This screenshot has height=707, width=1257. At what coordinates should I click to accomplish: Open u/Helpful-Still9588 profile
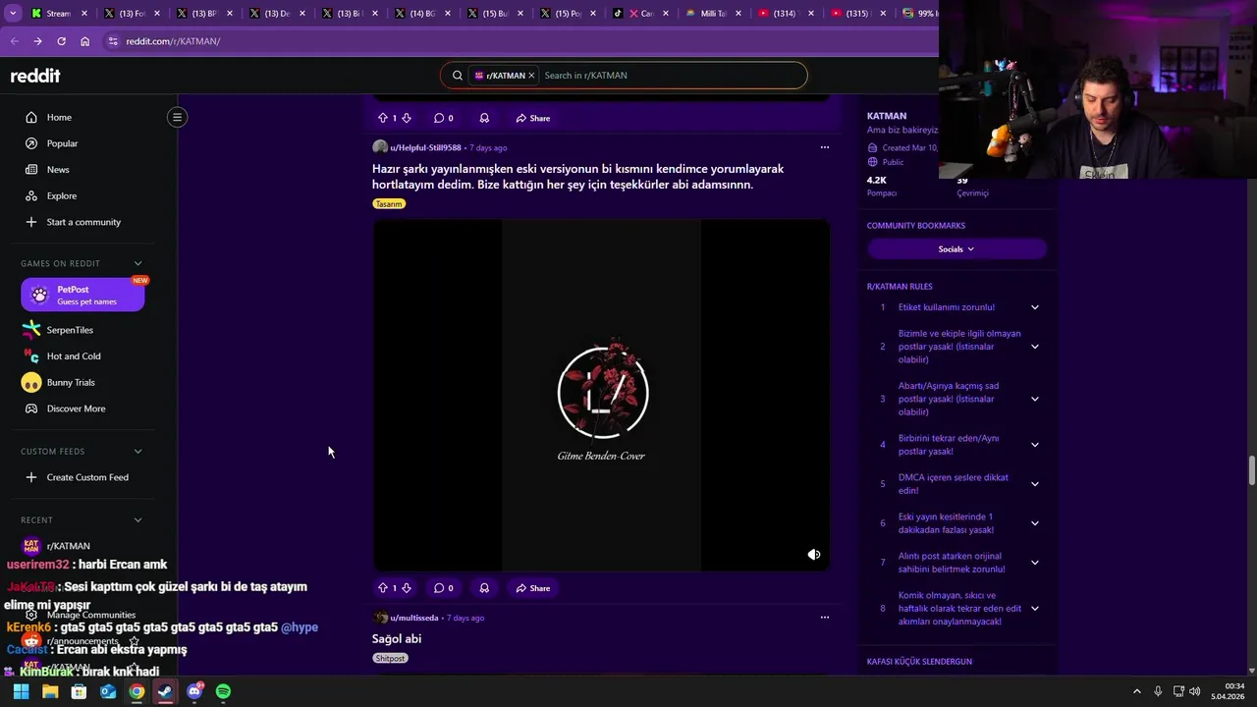425,147
